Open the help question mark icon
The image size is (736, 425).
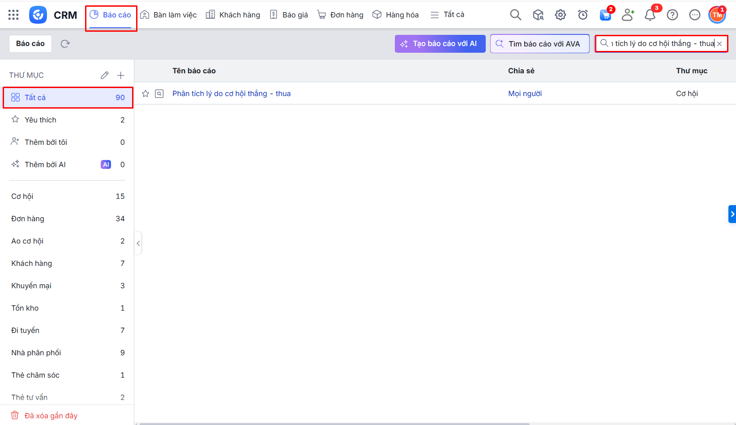672,15
